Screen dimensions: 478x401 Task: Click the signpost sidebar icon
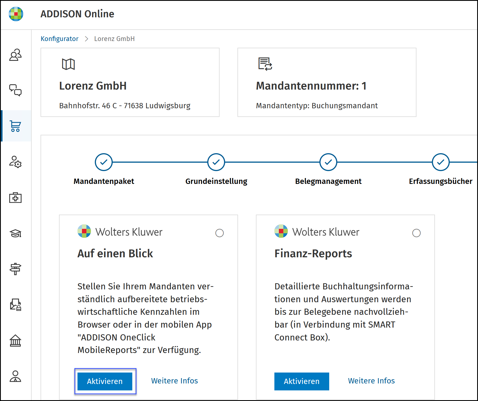click(x=15, y=269)
